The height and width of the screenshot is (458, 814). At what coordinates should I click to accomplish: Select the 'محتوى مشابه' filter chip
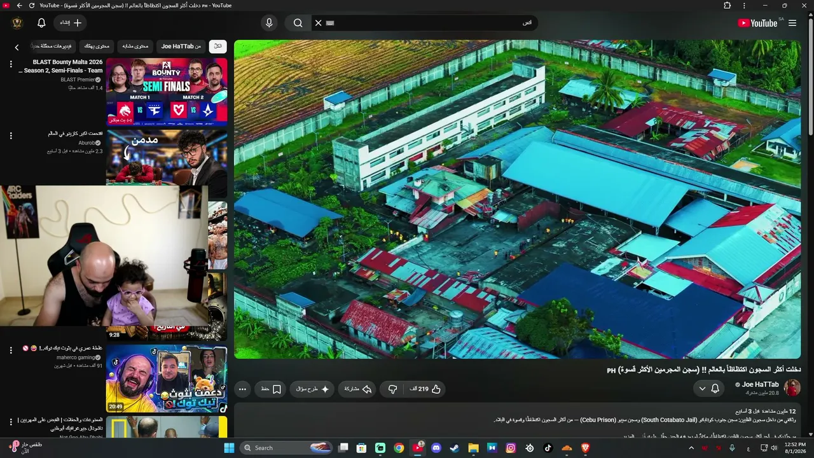[x=135, y=46]
